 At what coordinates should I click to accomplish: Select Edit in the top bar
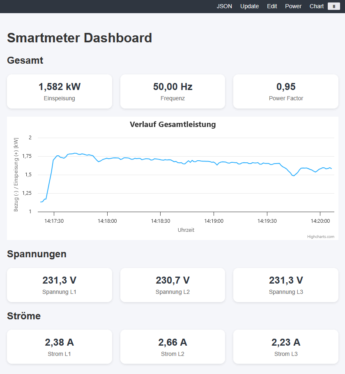tap(272, 7)
